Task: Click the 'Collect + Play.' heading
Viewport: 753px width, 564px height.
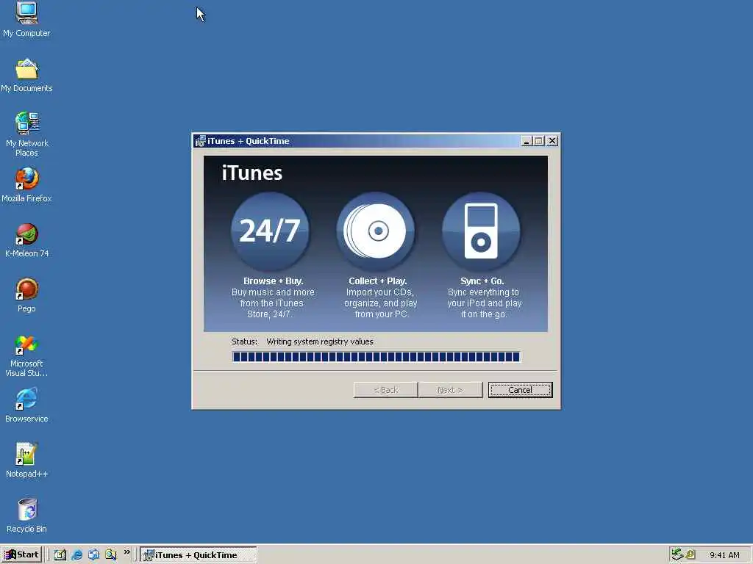Action: [378, 281]
